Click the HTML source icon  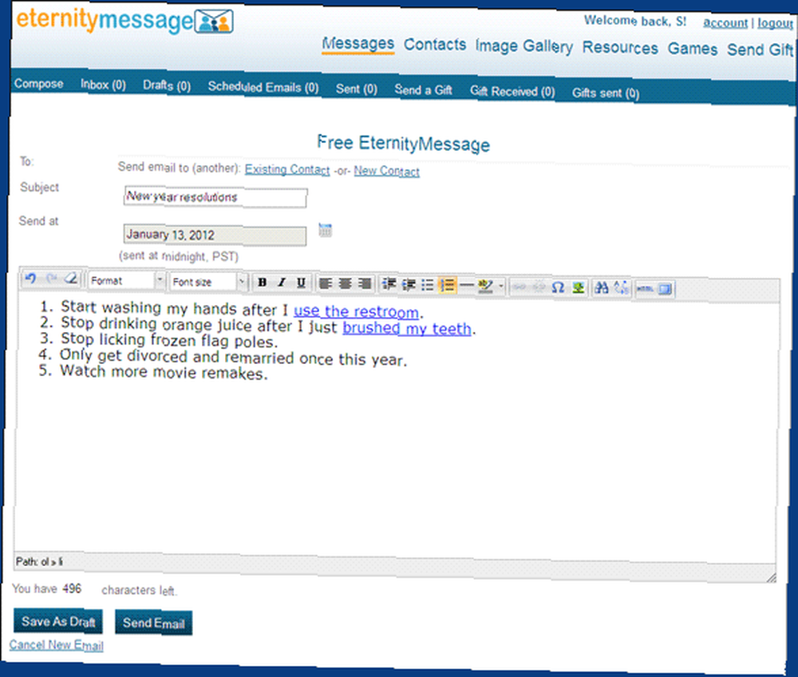[645, 289]
